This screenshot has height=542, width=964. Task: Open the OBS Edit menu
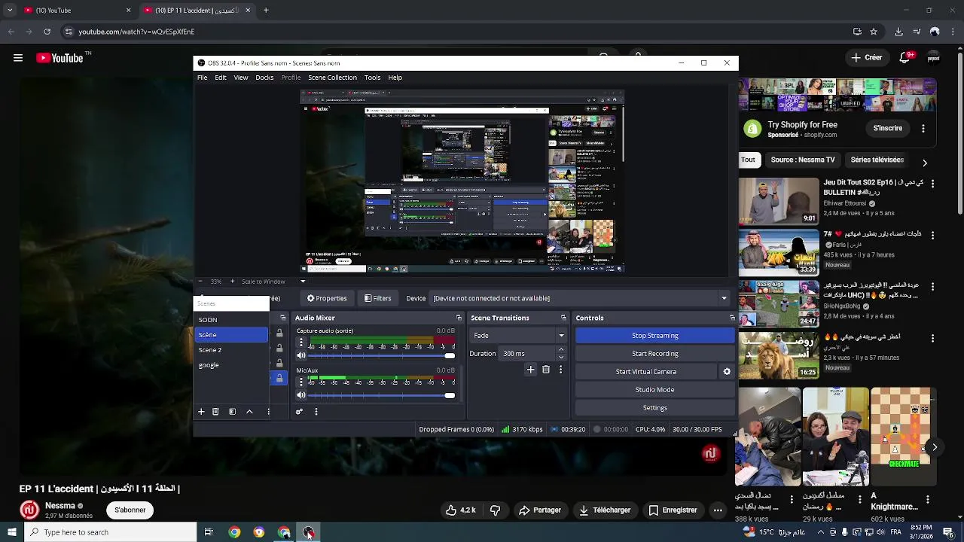click(221, 78)
